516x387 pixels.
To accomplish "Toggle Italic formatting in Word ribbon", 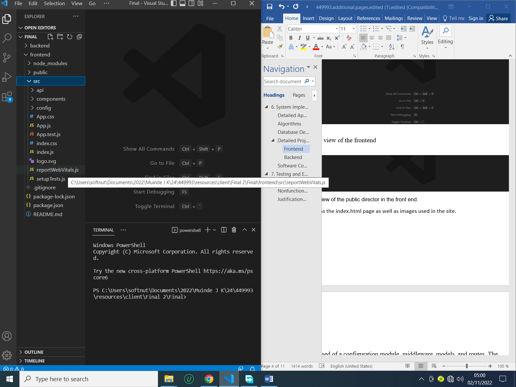I will tap(299, 38).
